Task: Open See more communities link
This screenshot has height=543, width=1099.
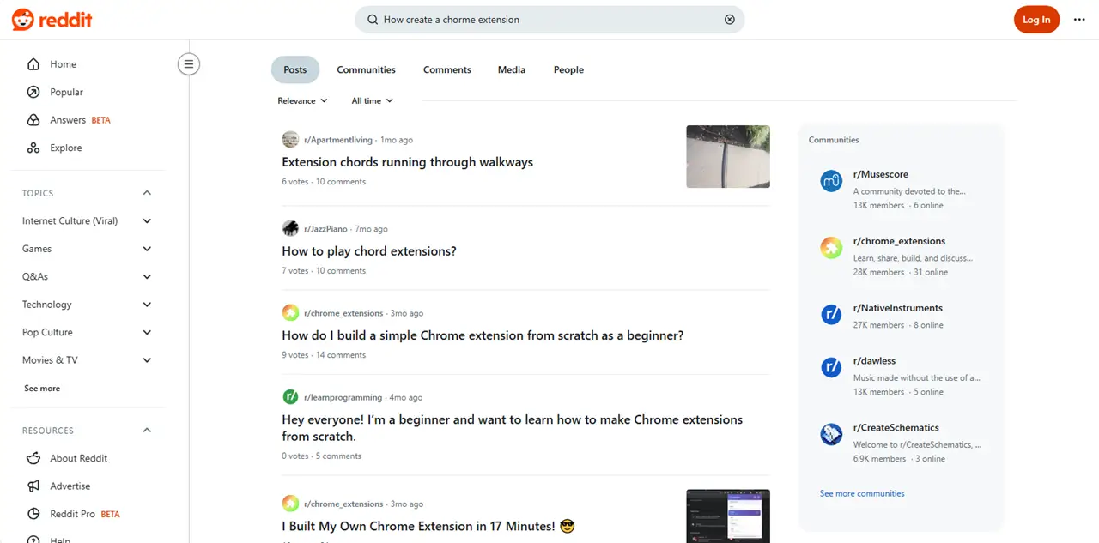Action: pyautogui.click(x=862, y=493)
